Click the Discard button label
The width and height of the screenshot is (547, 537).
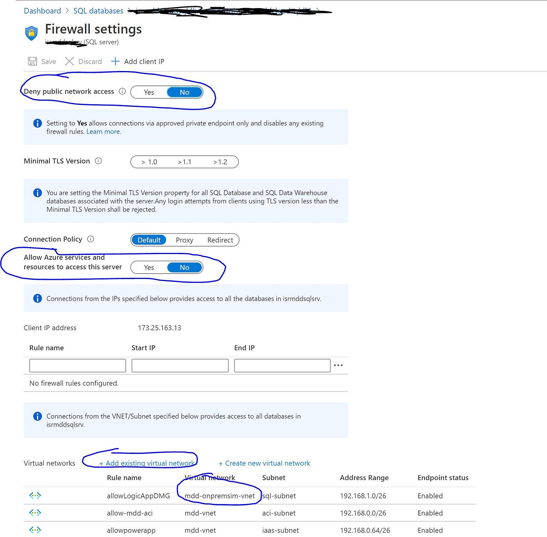tap(90, 61)
